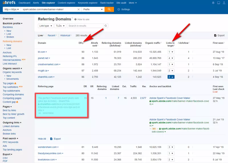Viewport: 228px width, 163px height.
Task: Open Top landing pages in sidebar
Action: [12, 150]
